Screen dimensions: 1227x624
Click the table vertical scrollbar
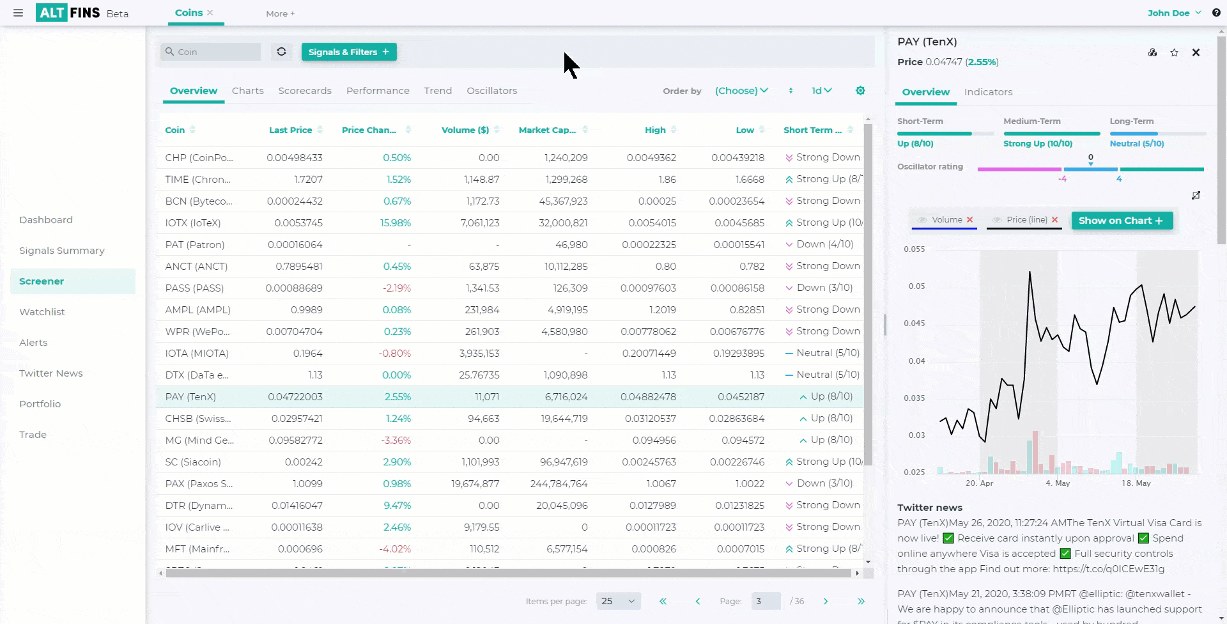click(868, 294)
